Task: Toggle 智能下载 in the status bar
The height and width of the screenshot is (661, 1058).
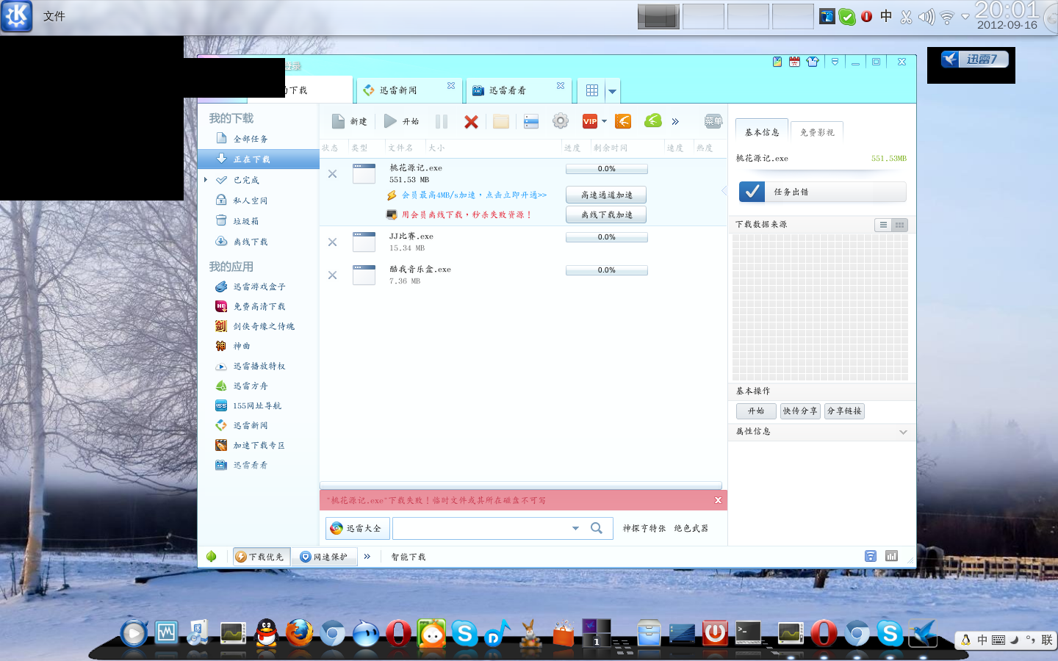Action: (x=409, y=557)
